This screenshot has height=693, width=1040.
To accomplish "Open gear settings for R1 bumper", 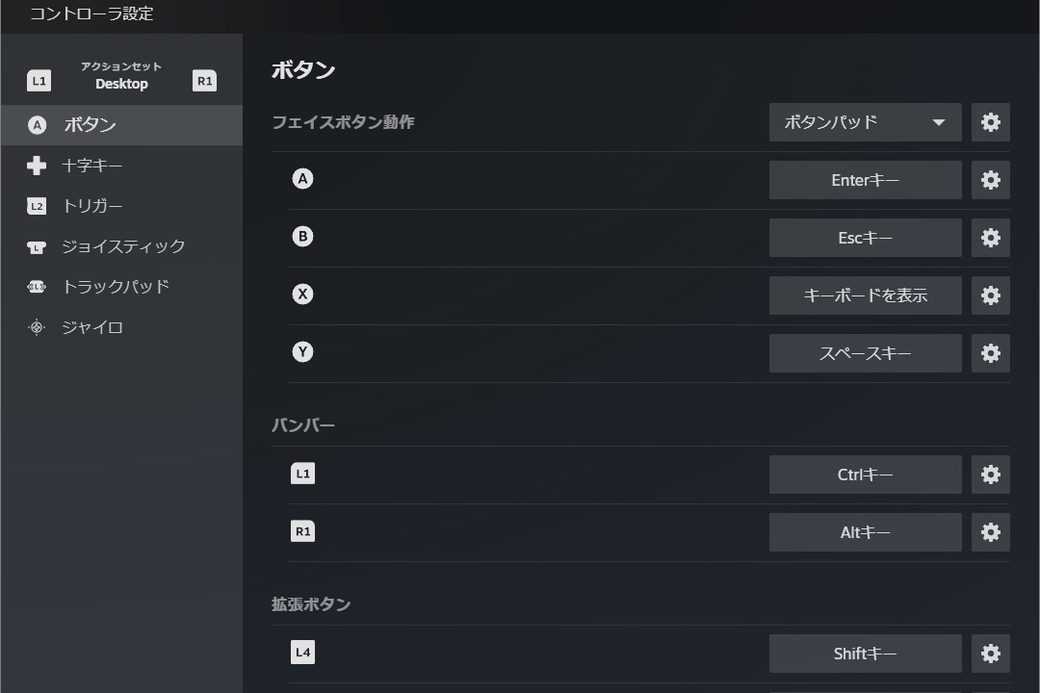I will [990, 532].
